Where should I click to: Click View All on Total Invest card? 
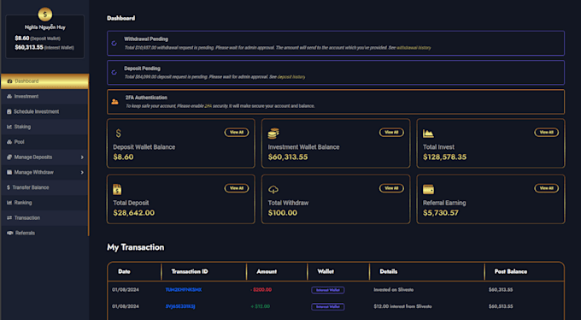click(x=546, y=132)
